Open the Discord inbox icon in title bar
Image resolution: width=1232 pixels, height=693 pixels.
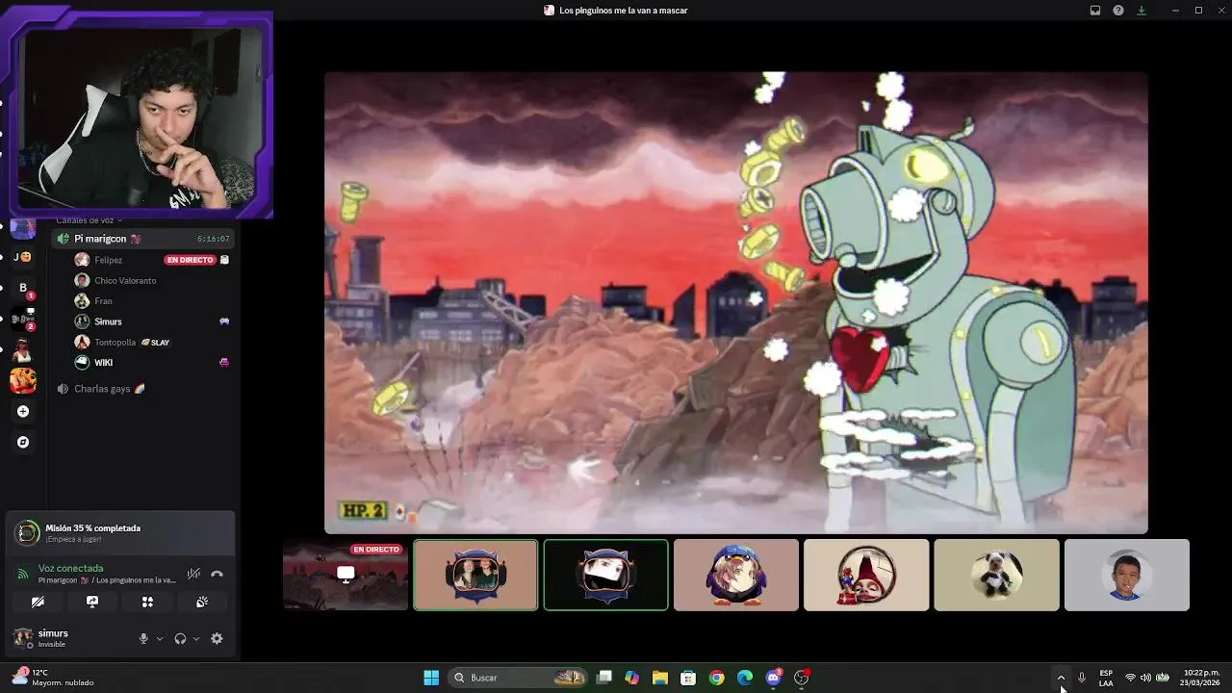[x=1094, y=10]
